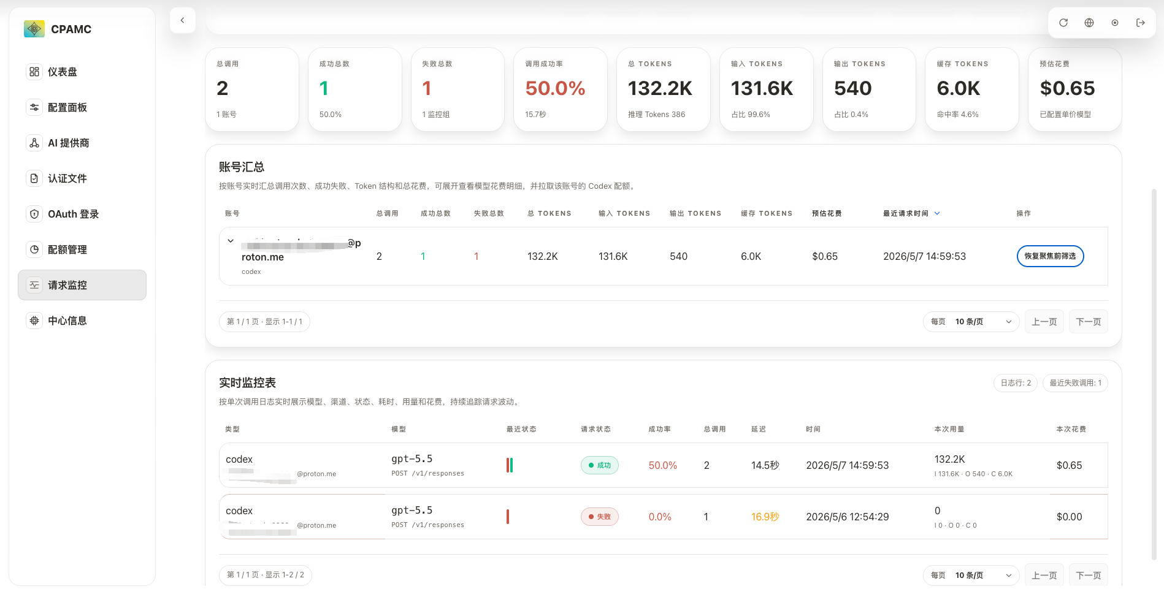The image size is (1164, 600).
Task: Sort by 最近请求时间 arrow
Action: coord(937,213)
